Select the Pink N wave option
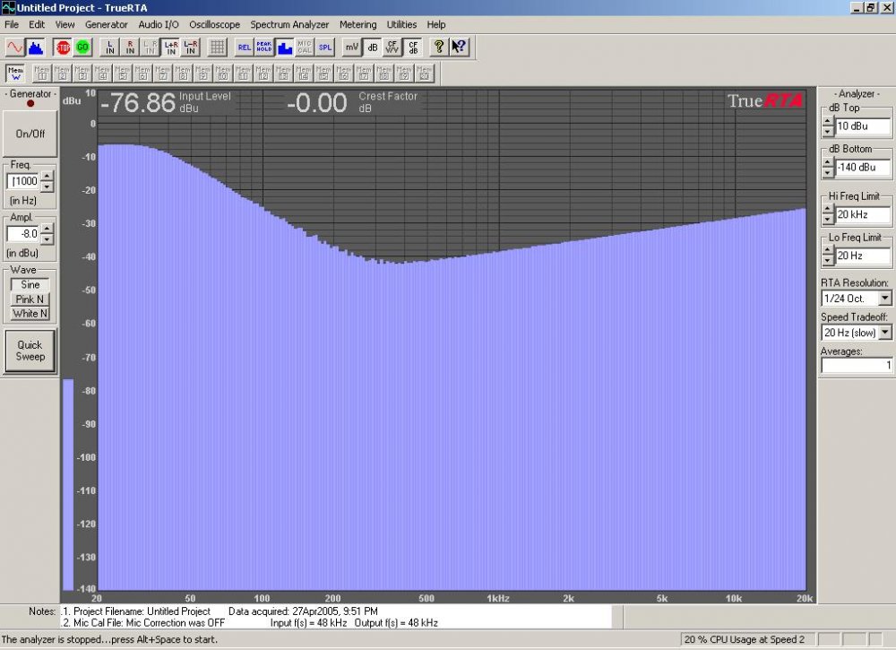The image size is (896, 650). tap(30, 299)
